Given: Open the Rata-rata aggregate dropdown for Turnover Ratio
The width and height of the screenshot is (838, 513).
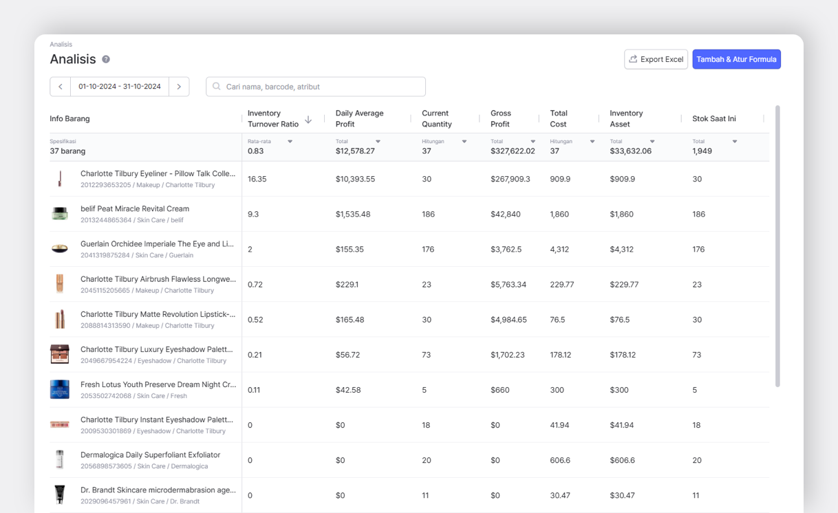Looking at the screenshot, I should (x=290, y=142).
